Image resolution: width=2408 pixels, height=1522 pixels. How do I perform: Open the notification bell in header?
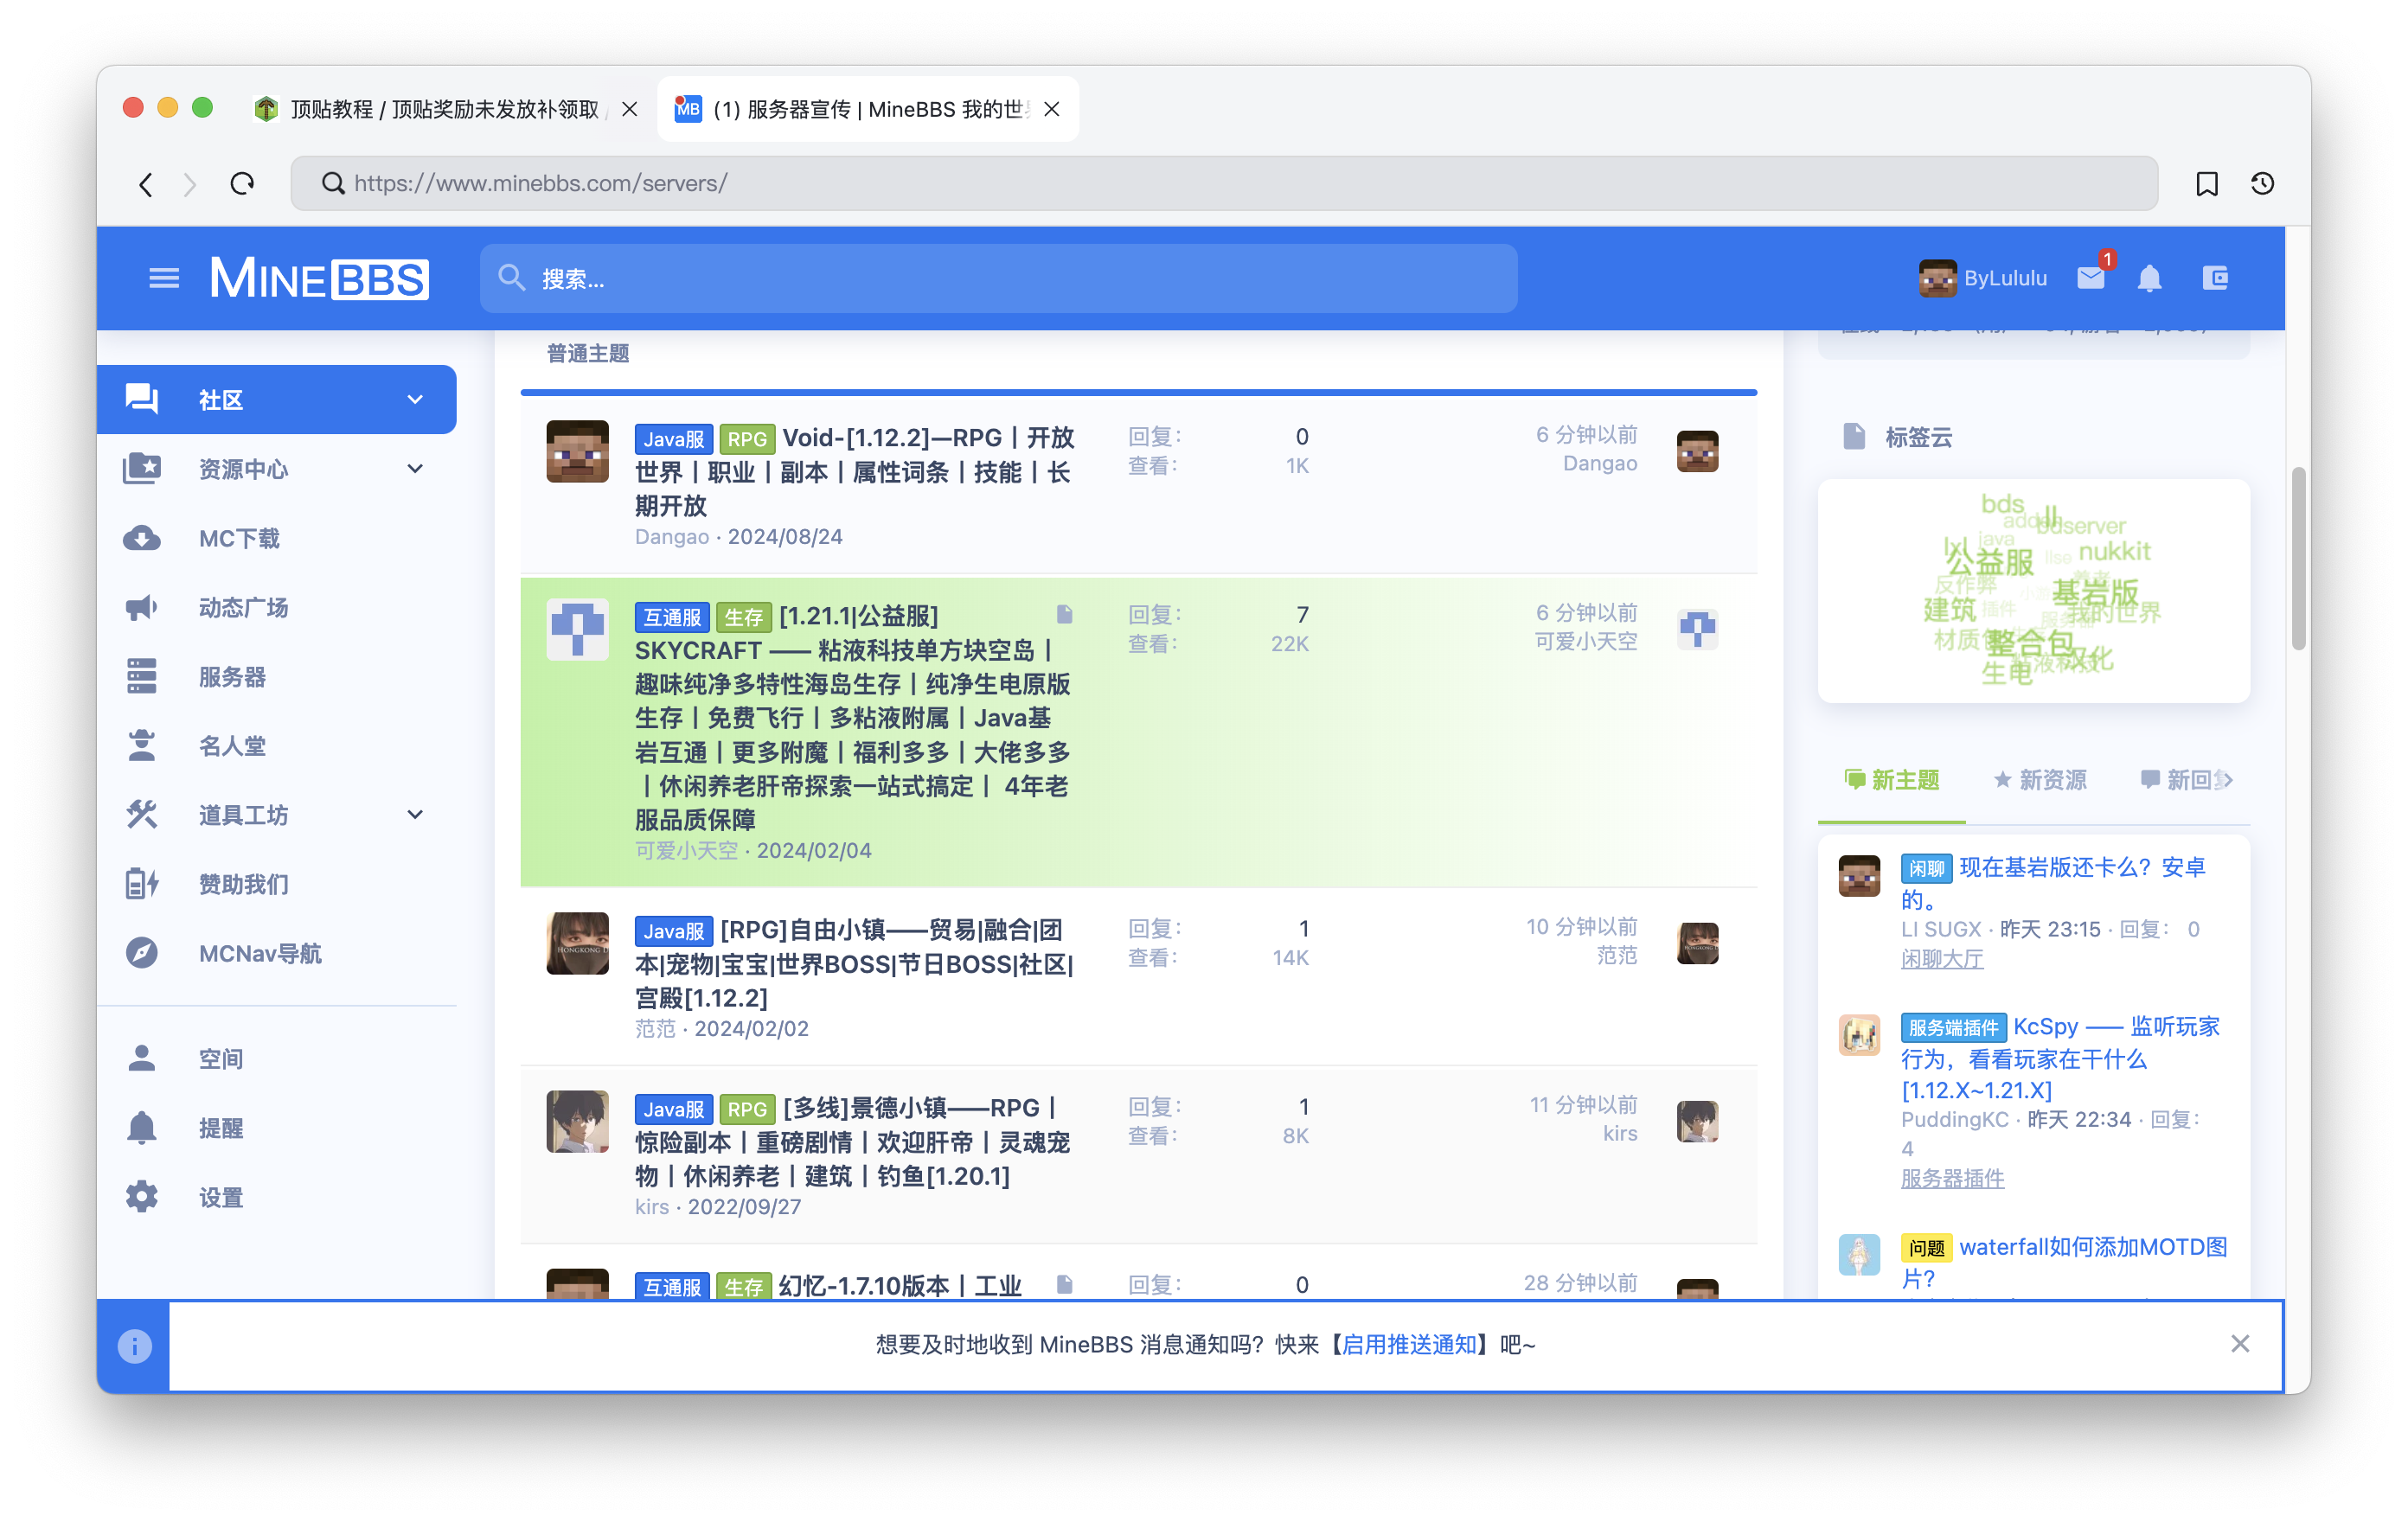2150,278
